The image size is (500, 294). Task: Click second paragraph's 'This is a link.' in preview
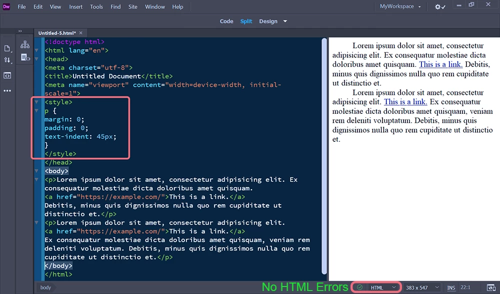click(405, 102)
